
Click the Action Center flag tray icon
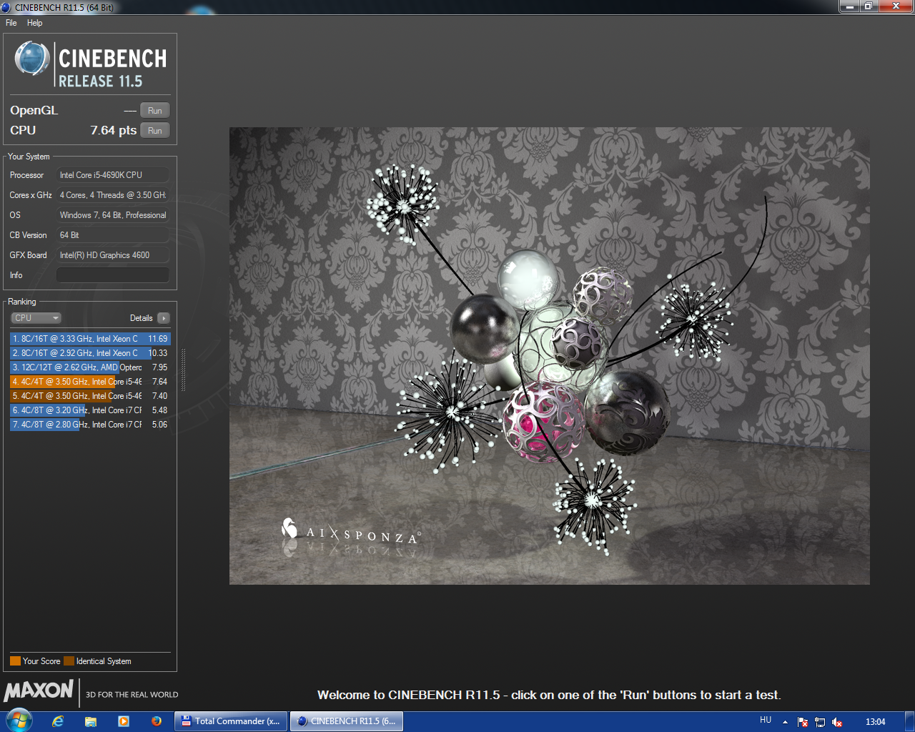tap(803, 722)
